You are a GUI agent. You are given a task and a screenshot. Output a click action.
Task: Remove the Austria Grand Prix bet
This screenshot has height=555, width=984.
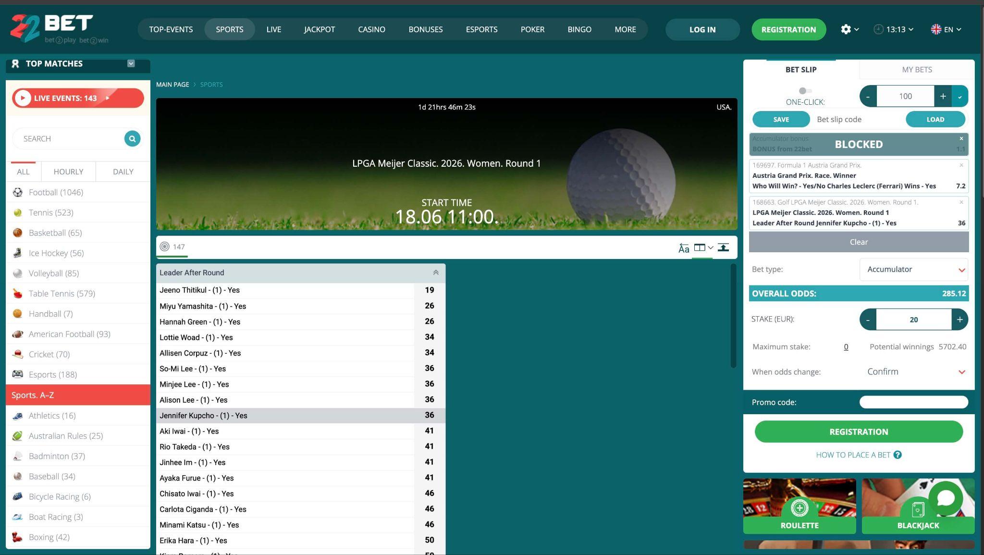pyautogui.click(x=961, y=165)
